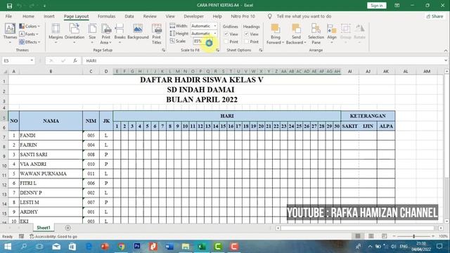Open page Orientation options
This screenshot has width=450, height=253.
point(75,34)
